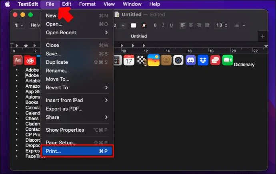Expand the Open Recent submenu
Viewport: 276px width, 174px height.
click(x=77, y=32)
